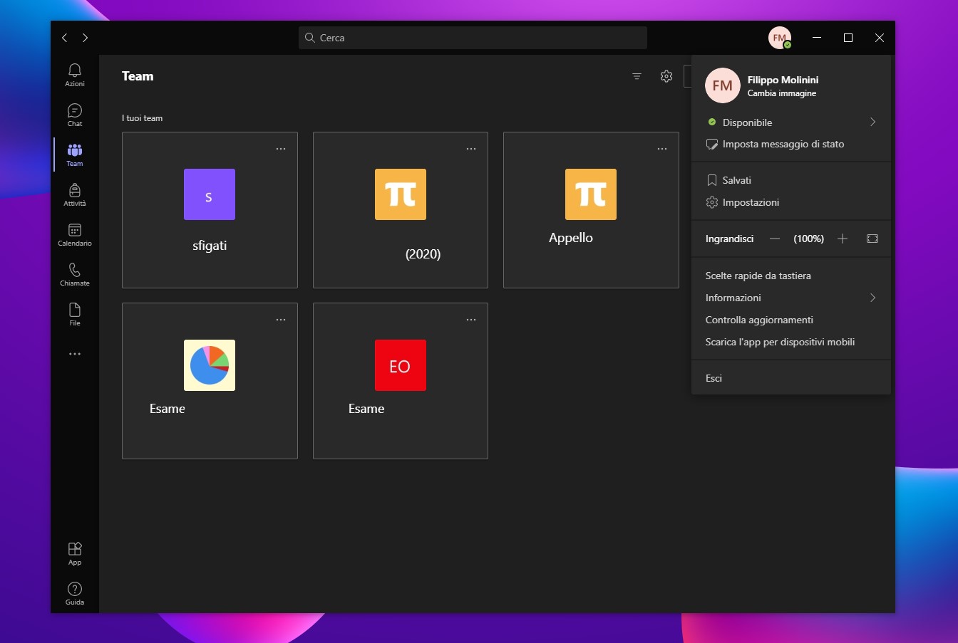Reset zoom via (100%) label
This screenshot has width=958, height=643.
[x=808, y=239]
